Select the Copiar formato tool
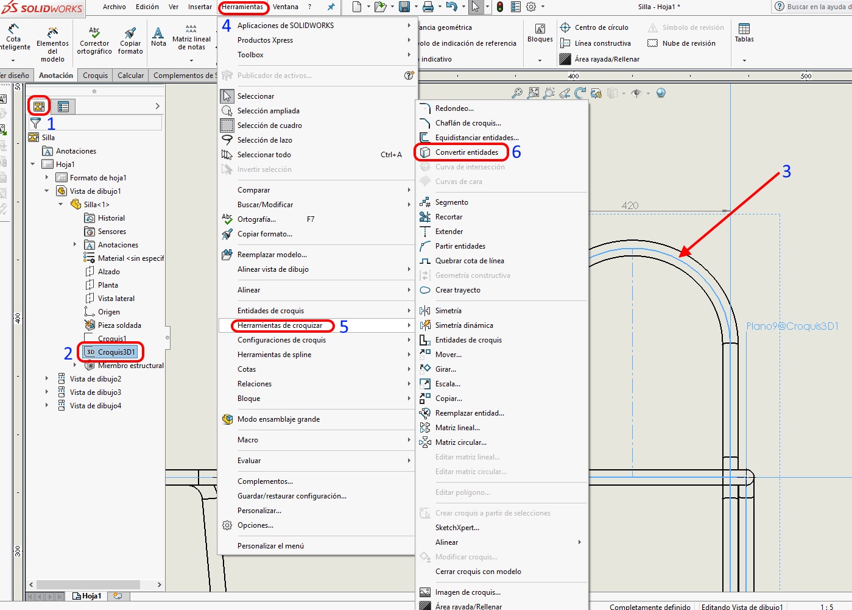 pos(130,41)
